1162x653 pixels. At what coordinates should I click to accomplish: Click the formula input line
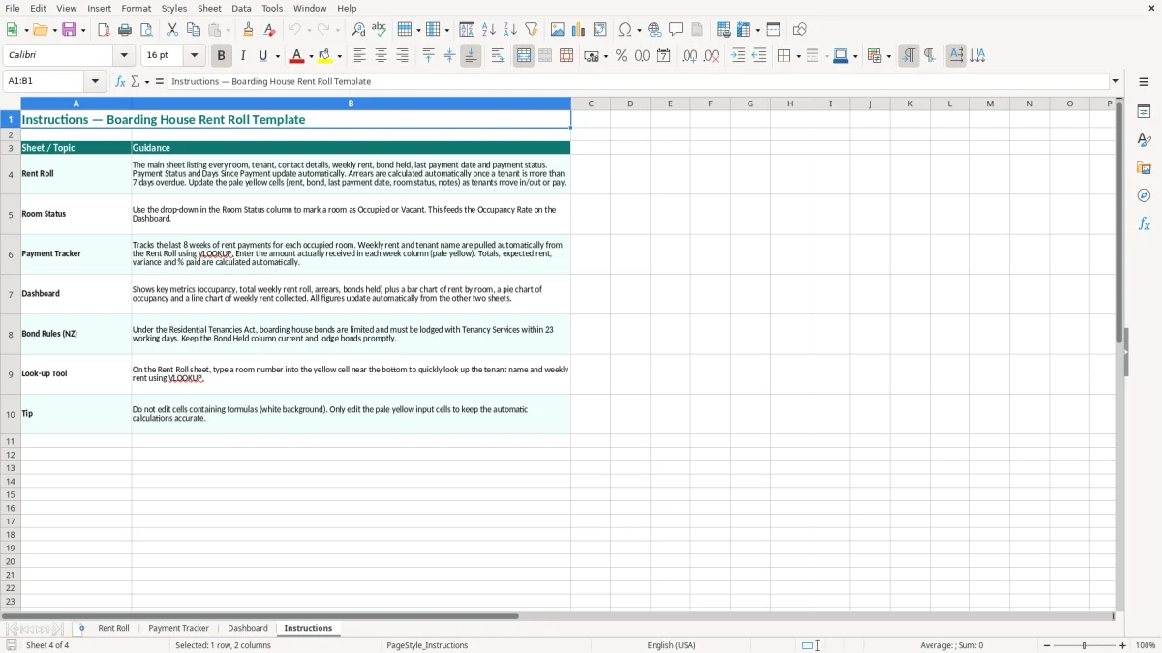click(x=638, y=81)
